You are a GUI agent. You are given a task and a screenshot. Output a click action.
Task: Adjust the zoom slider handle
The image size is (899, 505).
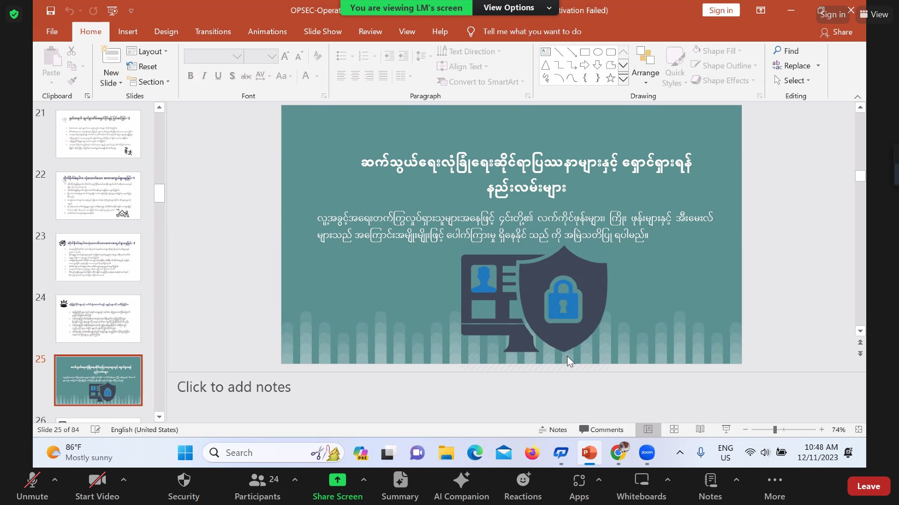click(775, 429)
